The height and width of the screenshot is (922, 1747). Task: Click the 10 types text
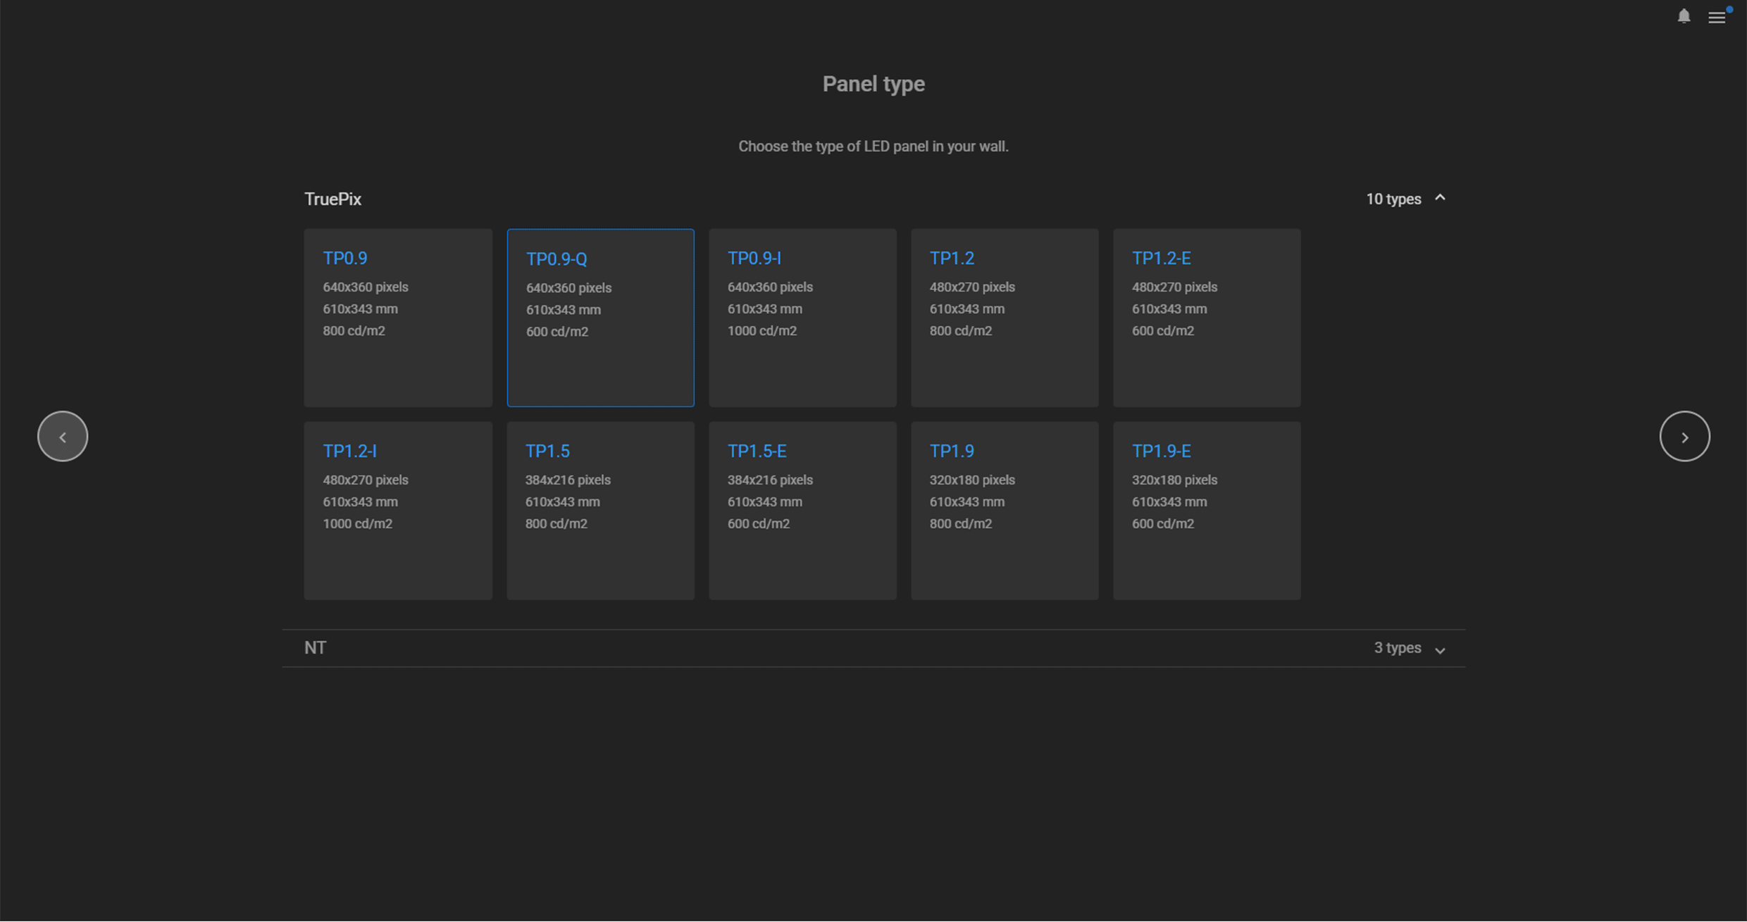coord(1393,198)
